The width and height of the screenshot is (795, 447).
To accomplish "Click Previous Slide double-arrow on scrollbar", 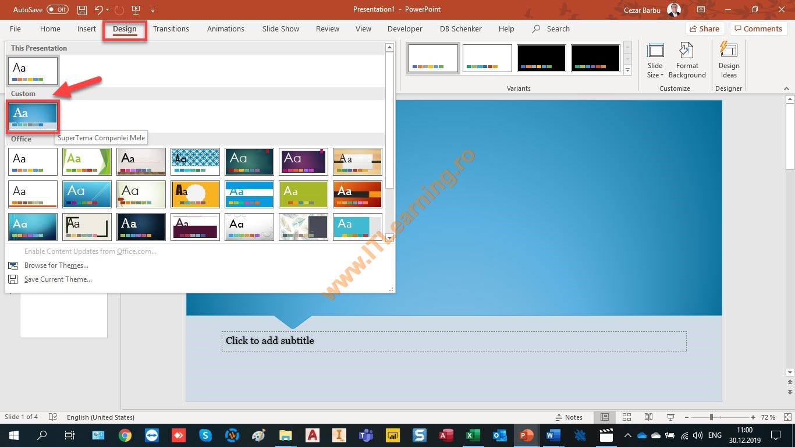I will coord(790,384).
